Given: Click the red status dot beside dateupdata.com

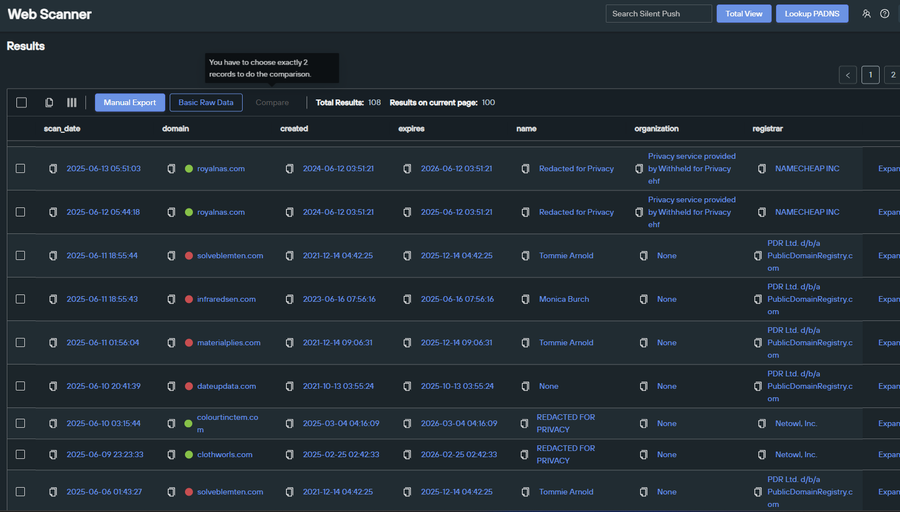Looking at the screenshot, I should (189, 387).
